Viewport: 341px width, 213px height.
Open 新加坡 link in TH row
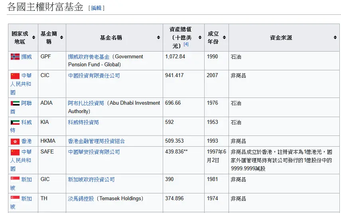coord(21,203)
